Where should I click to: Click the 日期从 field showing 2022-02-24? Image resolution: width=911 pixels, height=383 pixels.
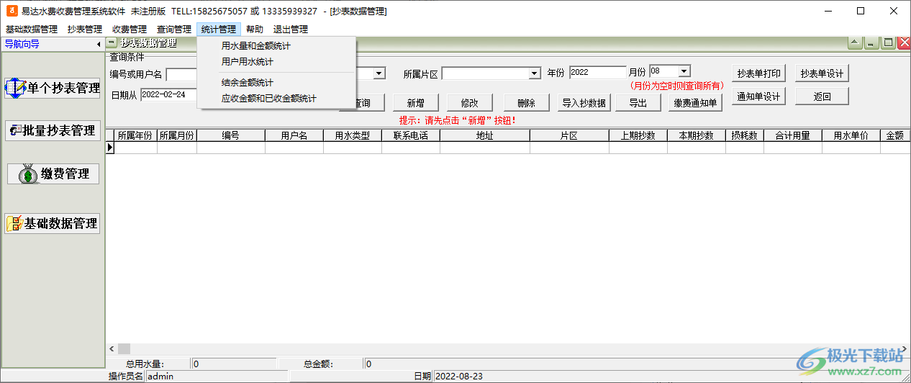(169, 94)
